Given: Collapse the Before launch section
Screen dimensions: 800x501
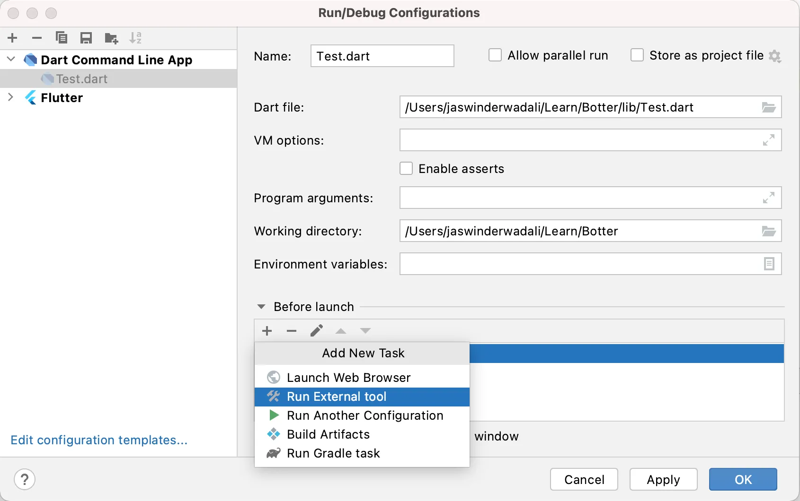Looking at the screenshot, I should click(261, 307).
